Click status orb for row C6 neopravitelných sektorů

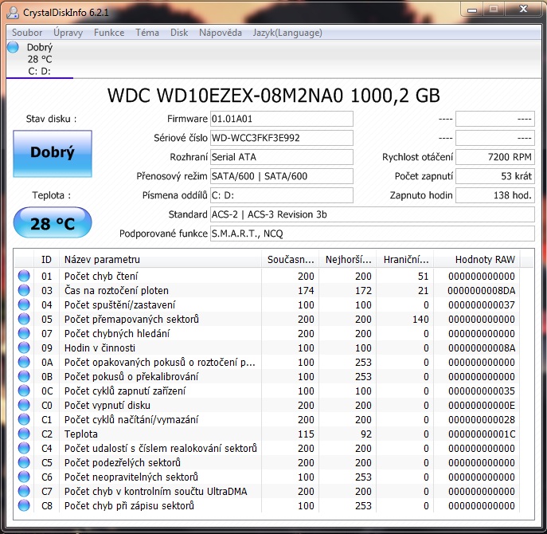(24, 477)
